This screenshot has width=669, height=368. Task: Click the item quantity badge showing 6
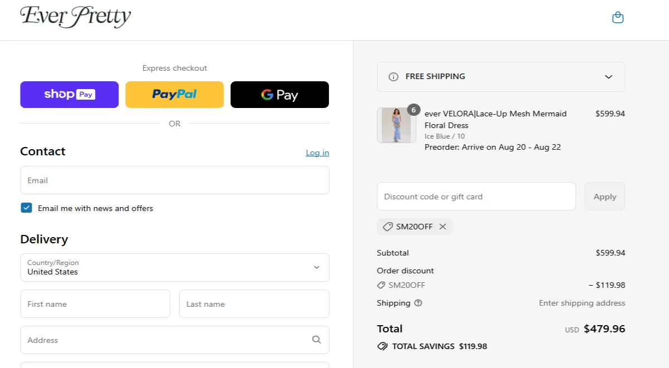point(413,110)
